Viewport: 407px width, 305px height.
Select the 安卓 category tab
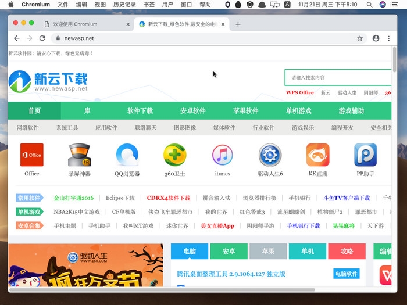point(229,252)
